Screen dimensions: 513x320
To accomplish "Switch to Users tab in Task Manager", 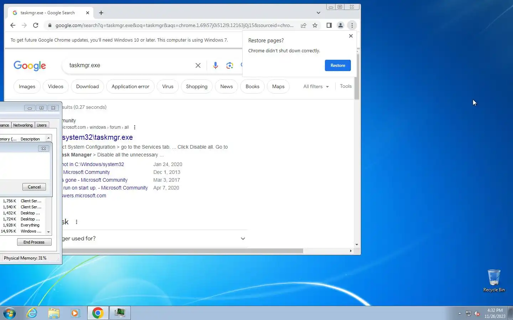I will [x=42, y=125].
